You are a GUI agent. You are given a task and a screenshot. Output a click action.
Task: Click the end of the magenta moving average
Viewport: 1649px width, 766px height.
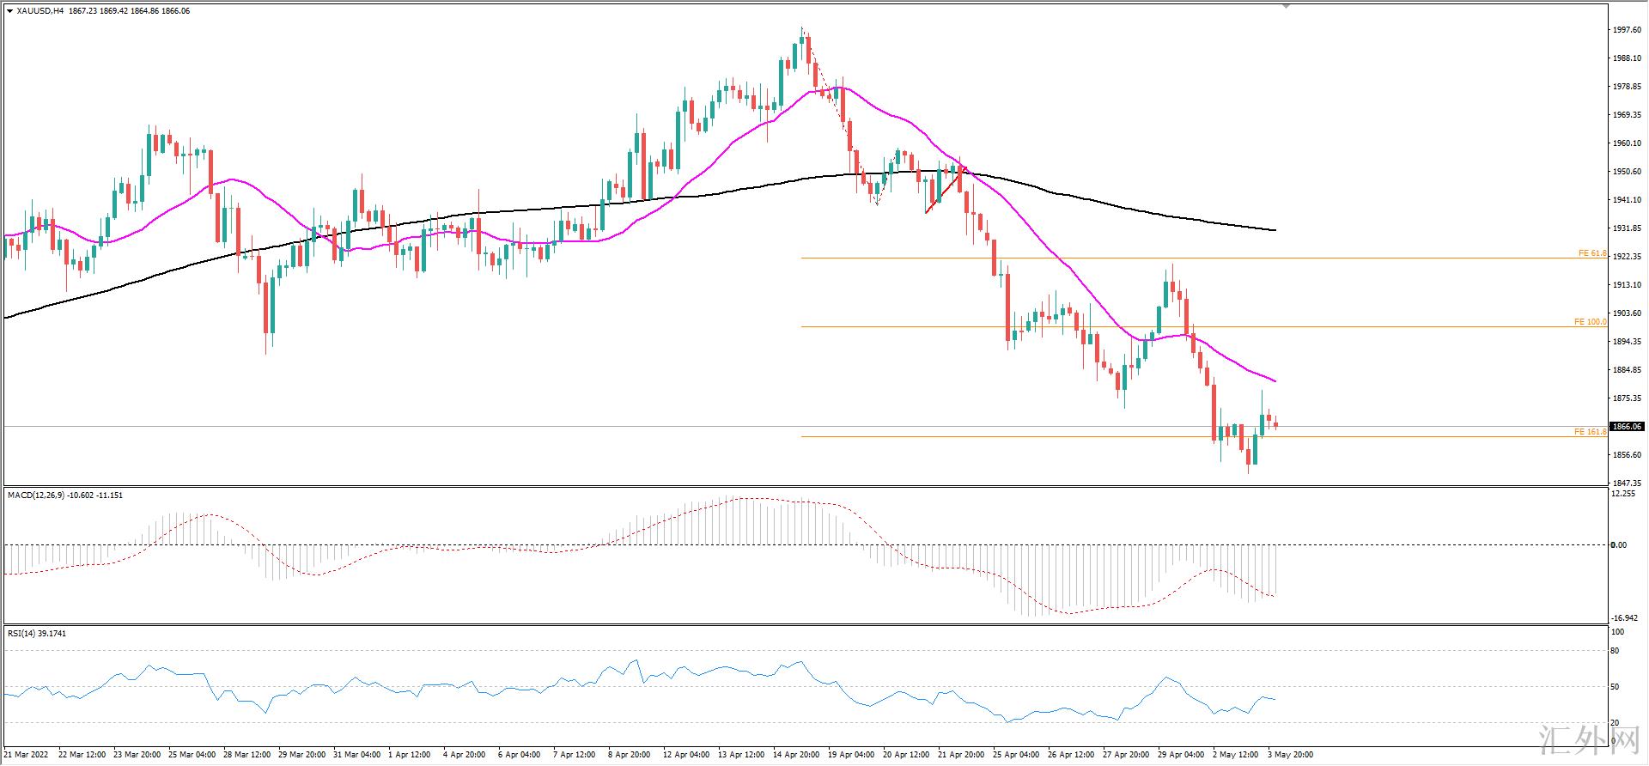(1275, 380)
